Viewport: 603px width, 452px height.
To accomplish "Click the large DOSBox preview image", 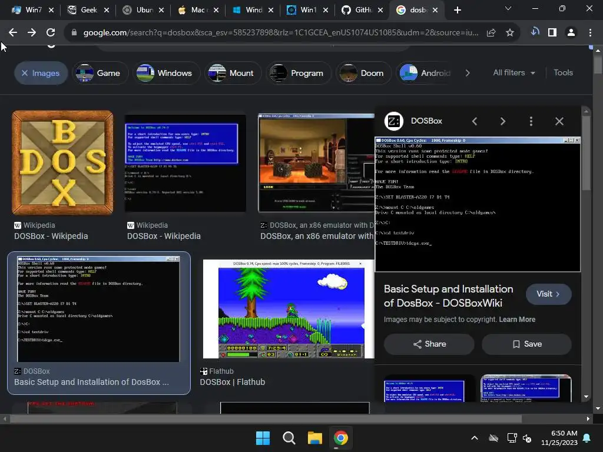I will pos(478,204).
